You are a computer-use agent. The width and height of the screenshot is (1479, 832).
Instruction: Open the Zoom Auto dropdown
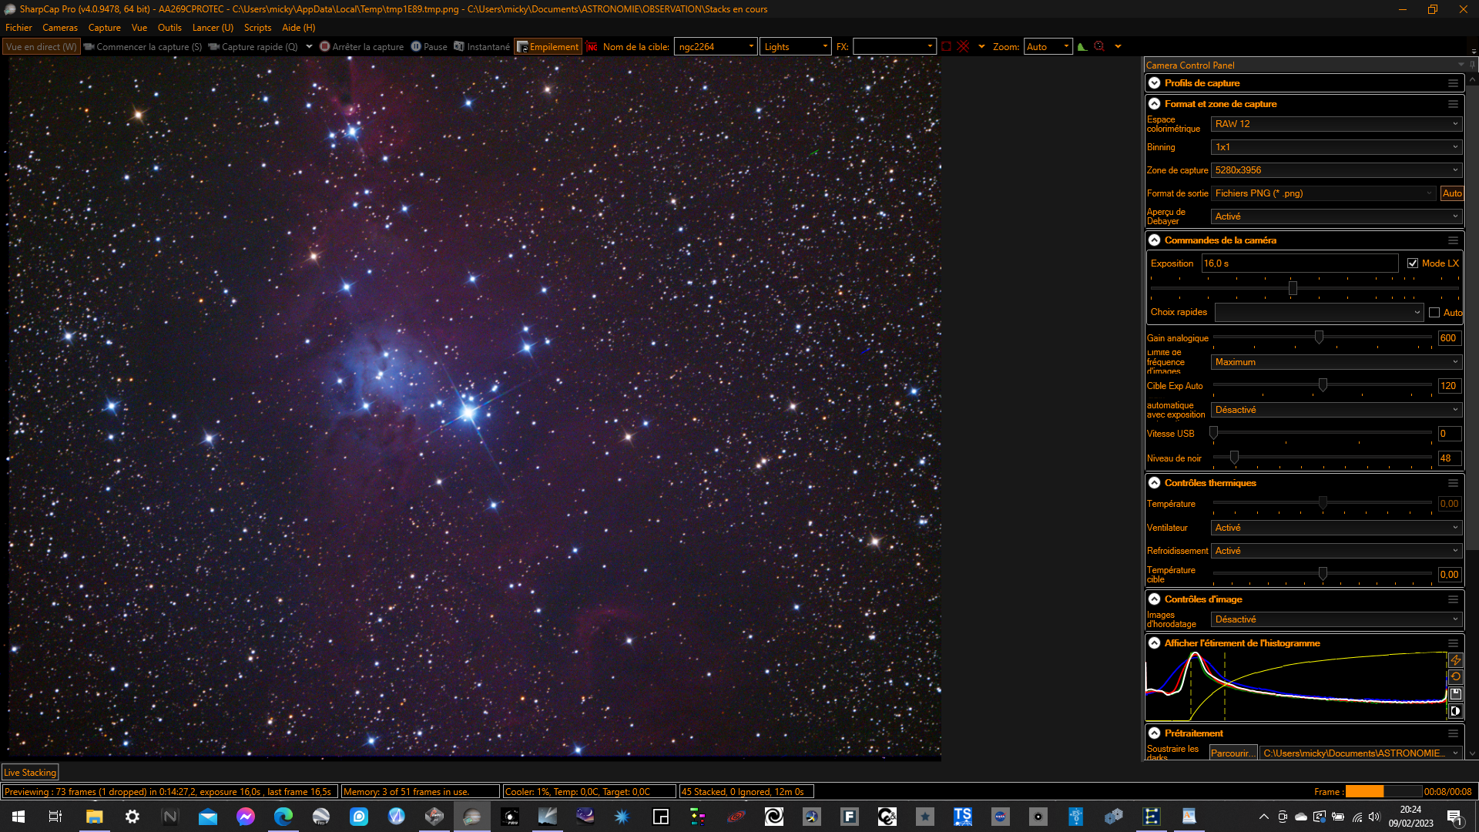point(1048,47)
